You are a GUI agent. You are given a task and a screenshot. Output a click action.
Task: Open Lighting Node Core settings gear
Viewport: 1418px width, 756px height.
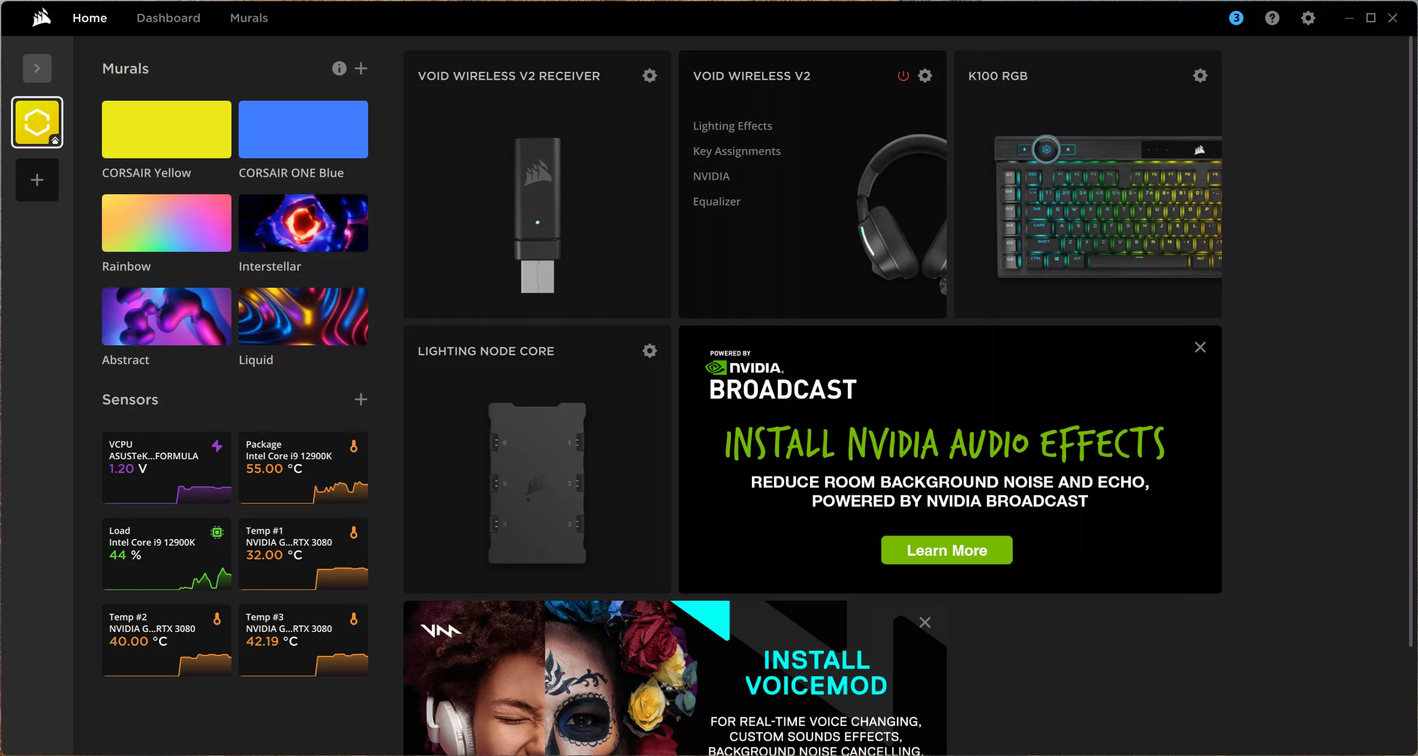(x=650, y=351)
